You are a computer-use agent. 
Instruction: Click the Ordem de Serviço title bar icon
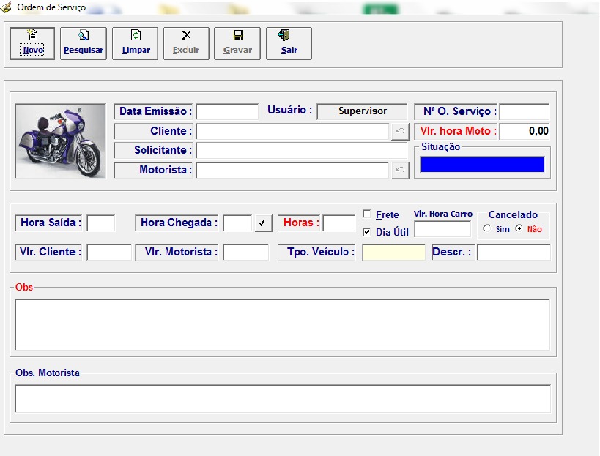(x=7, y=7)
